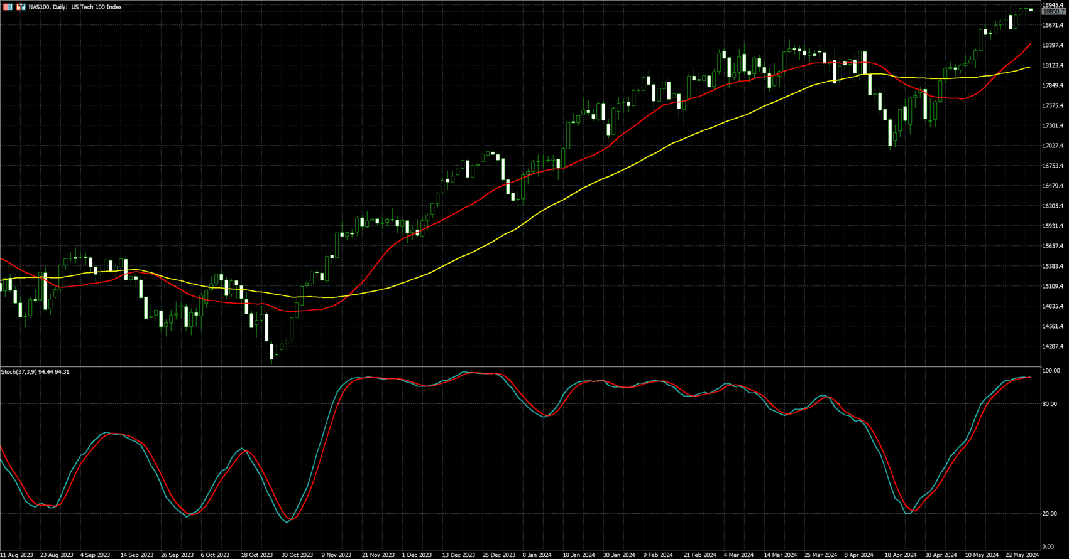
Task: Click the 16205.4 price axis label
Action: click(x=1053, y=206)
